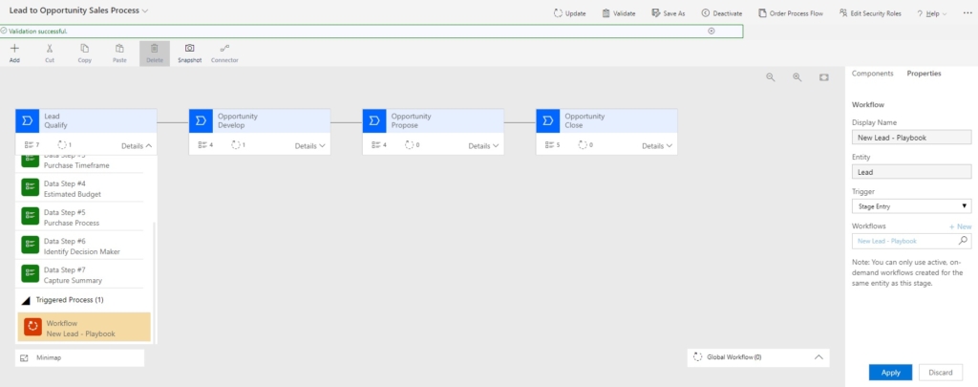
Task: Switch to the Properties tab
Action: tap(924, 73)
